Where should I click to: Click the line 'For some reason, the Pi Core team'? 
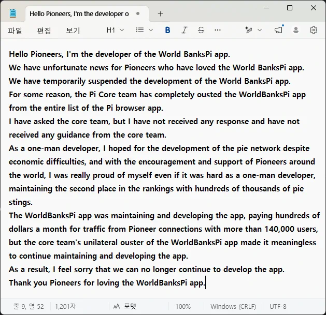click(x=158, y=95)
